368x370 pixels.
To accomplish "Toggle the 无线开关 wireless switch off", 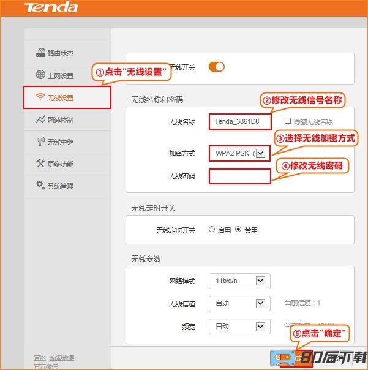I will click(x=217, y=67).
